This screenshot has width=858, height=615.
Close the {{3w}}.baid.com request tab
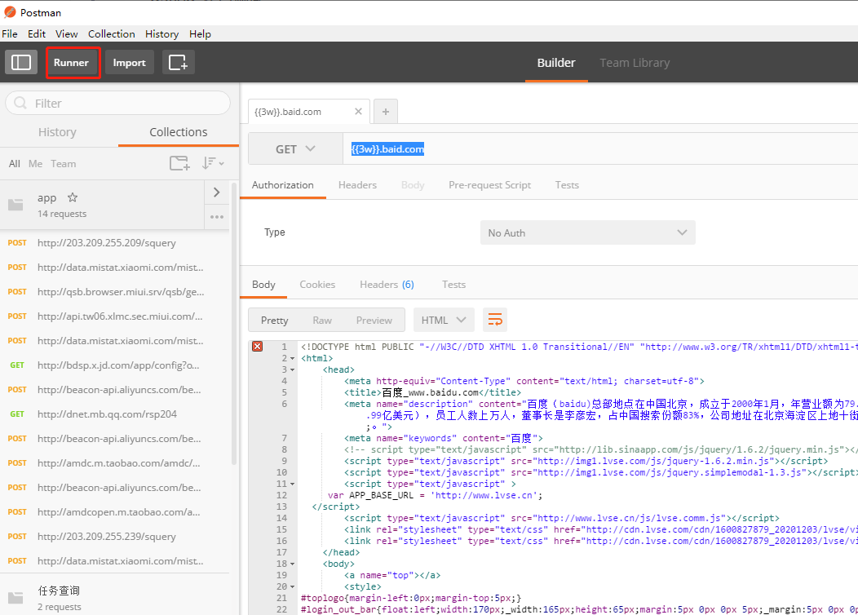click(x=358, y=112)
